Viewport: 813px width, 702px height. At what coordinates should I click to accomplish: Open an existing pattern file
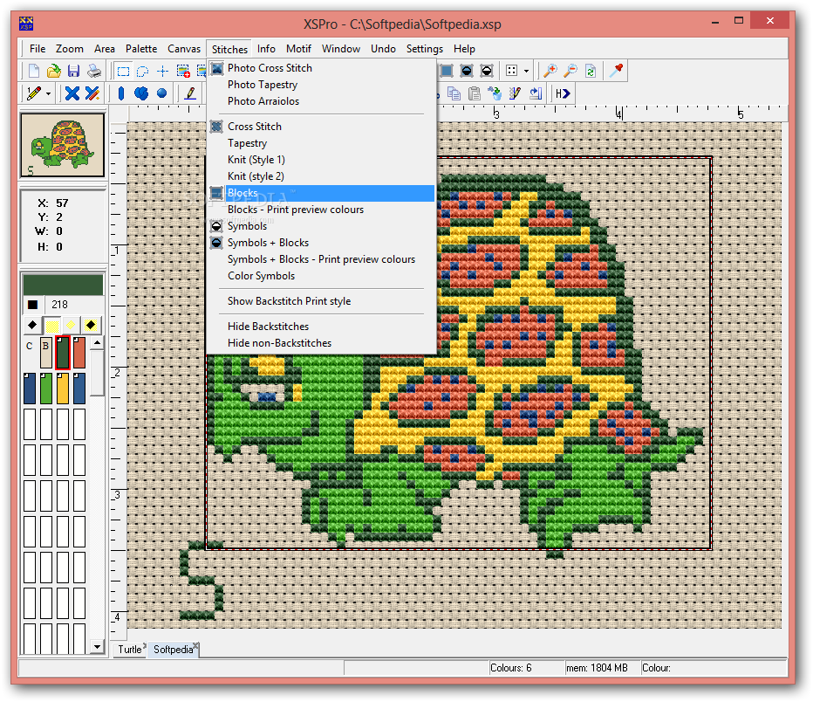tap(54, 71)
